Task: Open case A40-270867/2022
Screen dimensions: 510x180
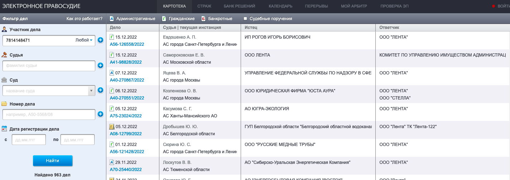Action: [127, 80]
